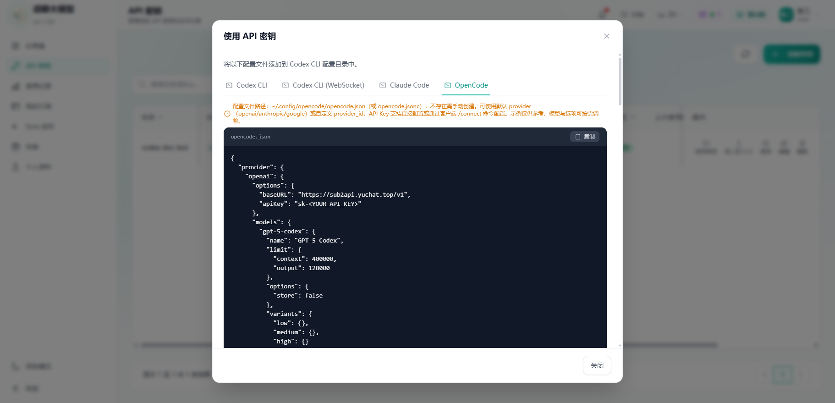Viewport: 835px width, 403px height.
Task: Select the OpenCode tab
Action: (466, 85)
